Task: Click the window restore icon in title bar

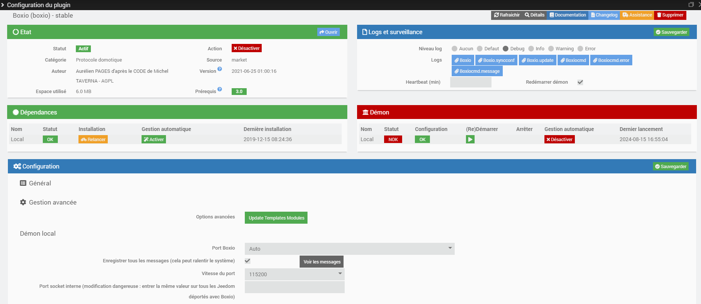Action: (691, 5)
